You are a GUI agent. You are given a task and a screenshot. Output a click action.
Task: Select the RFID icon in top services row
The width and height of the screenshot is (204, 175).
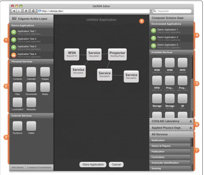(183, 63)
